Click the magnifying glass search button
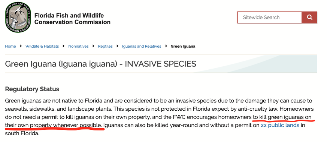This screenshot has height=142, width=327. 309,18
